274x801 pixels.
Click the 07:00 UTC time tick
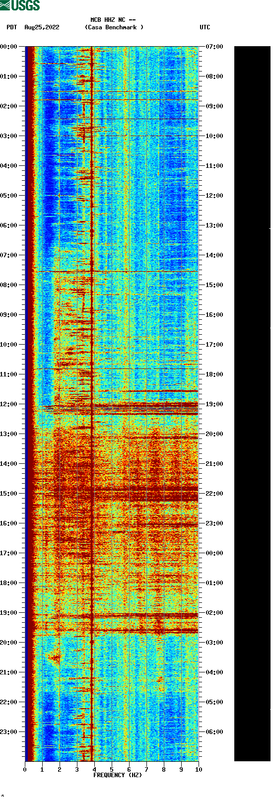point(214,47)
